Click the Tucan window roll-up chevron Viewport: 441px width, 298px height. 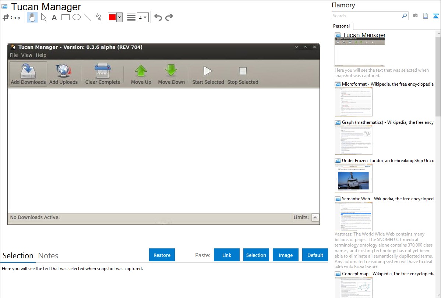pyautogui.click(x=305, y=47)
